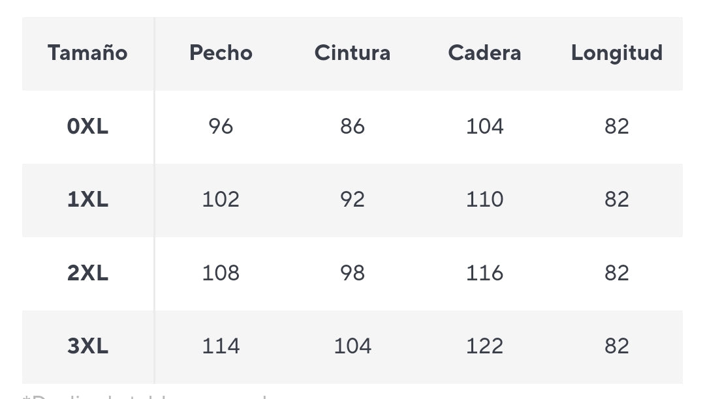Screen dimensions: 705x399
Task: Select the Longitud column header
Action: 616,53
